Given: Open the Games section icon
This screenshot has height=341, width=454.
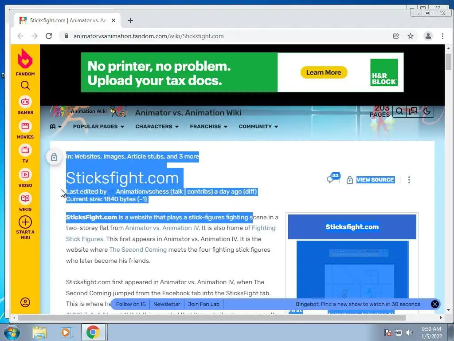Looking at the screenshot, I should point(25,102).
